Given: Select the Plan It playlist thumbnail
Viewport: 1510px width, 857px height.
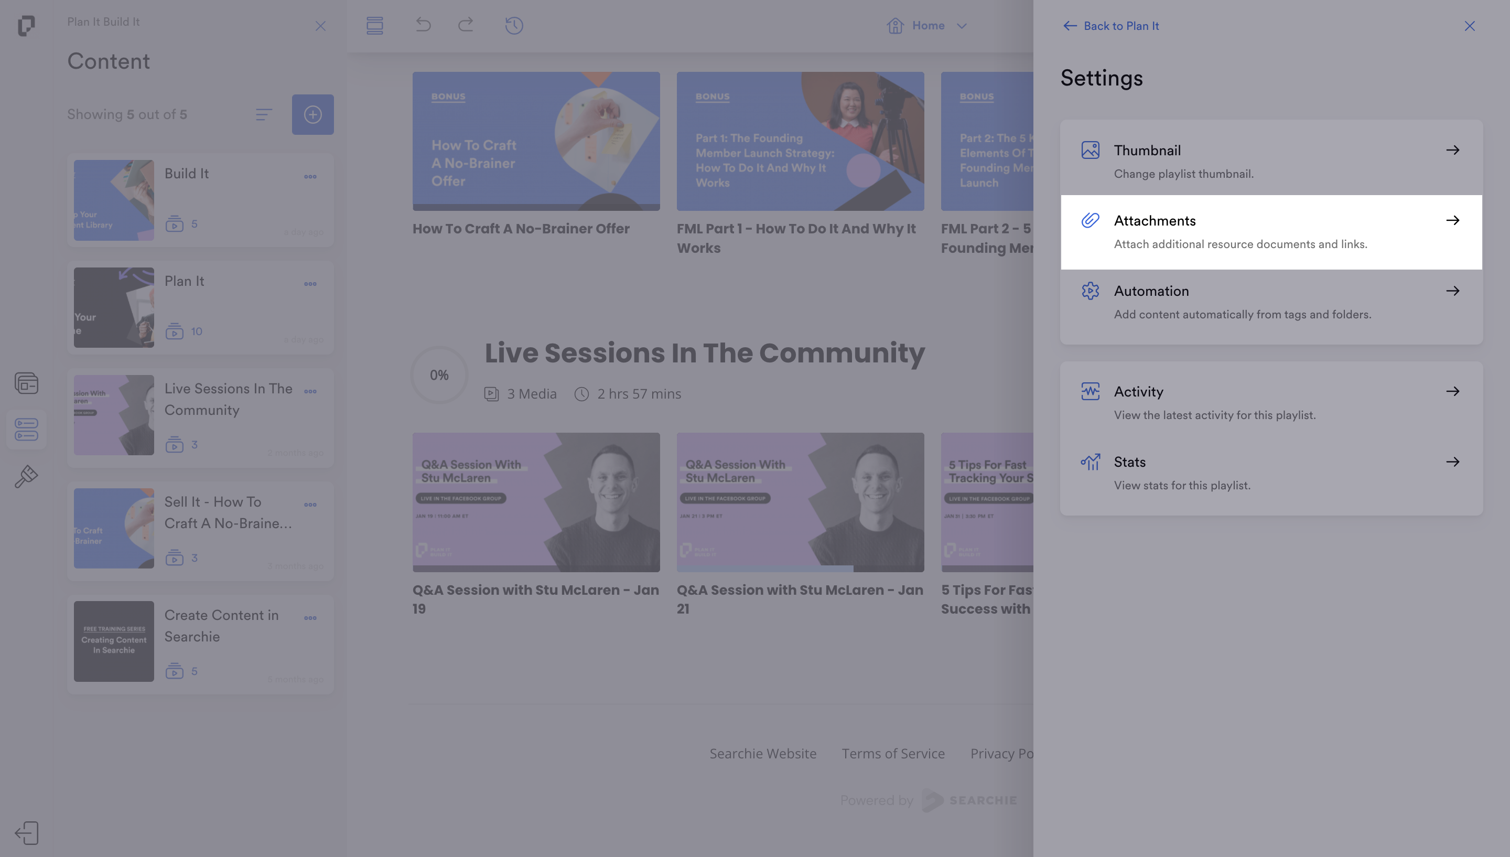Looking at the screenshot, I should (114, 307).
